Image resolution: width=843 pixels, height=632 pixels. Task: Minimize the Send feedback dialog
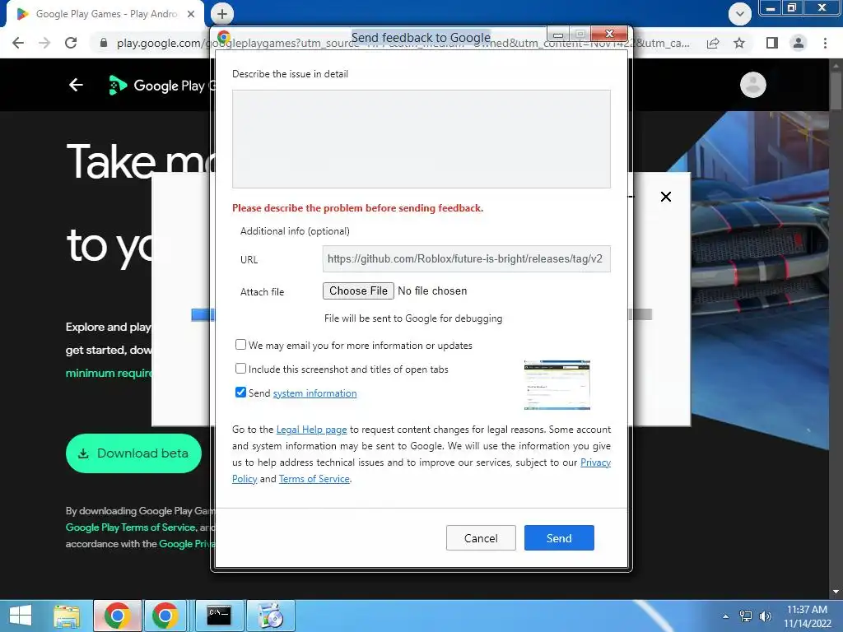pos(558,34)
